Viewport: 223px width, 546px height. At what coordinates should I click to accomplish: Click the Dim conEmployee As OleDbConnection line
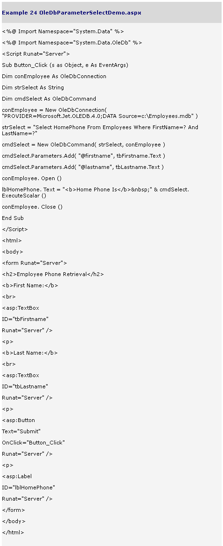click(x=54, y=76)
